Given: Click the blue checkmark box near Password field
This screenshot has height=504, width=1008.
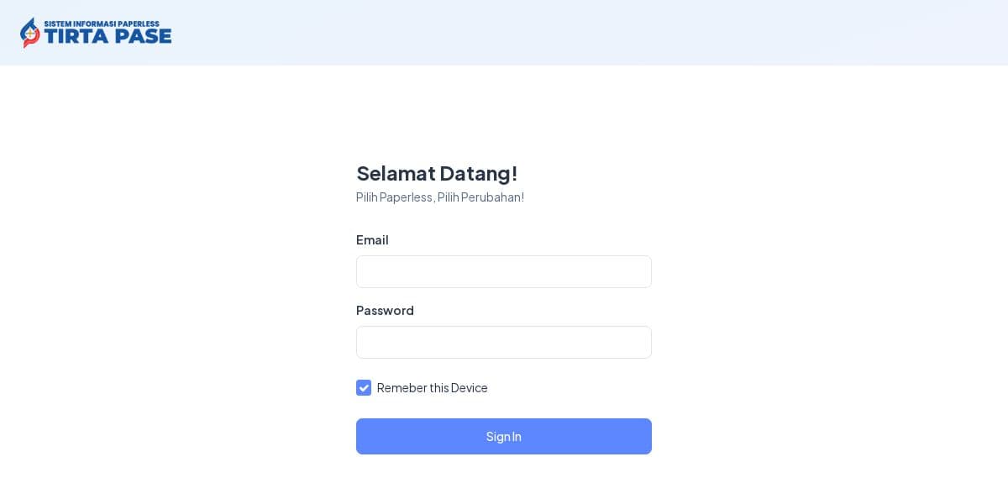Looking at the screenshot, I should pyautogui.click(x=364, y=388).
